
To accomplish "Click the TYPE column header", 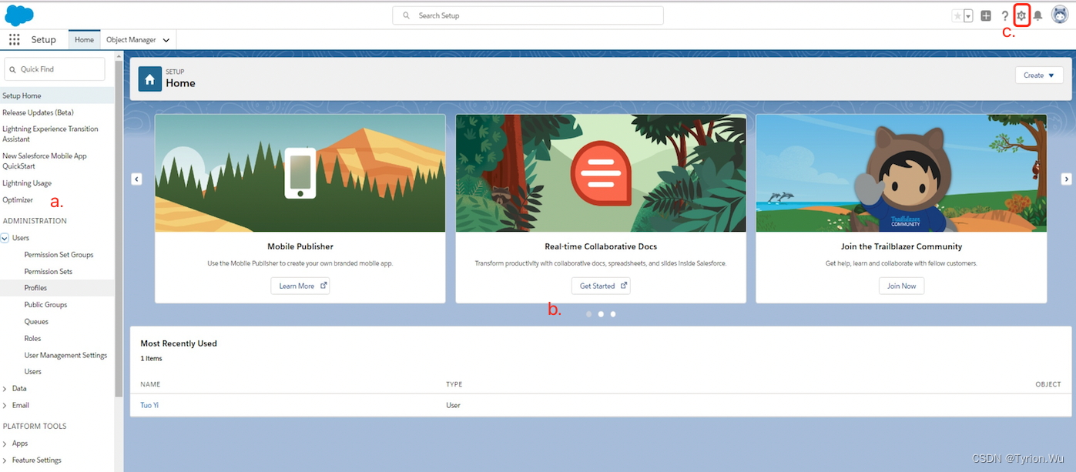I will click(454, 384).
